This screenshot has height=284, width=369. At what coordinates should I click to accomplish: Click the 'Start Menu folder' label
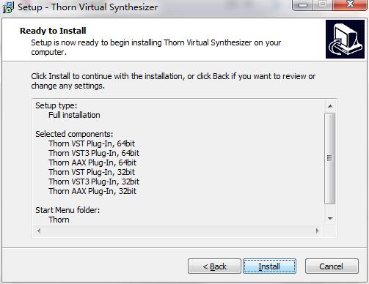(67, 210)
